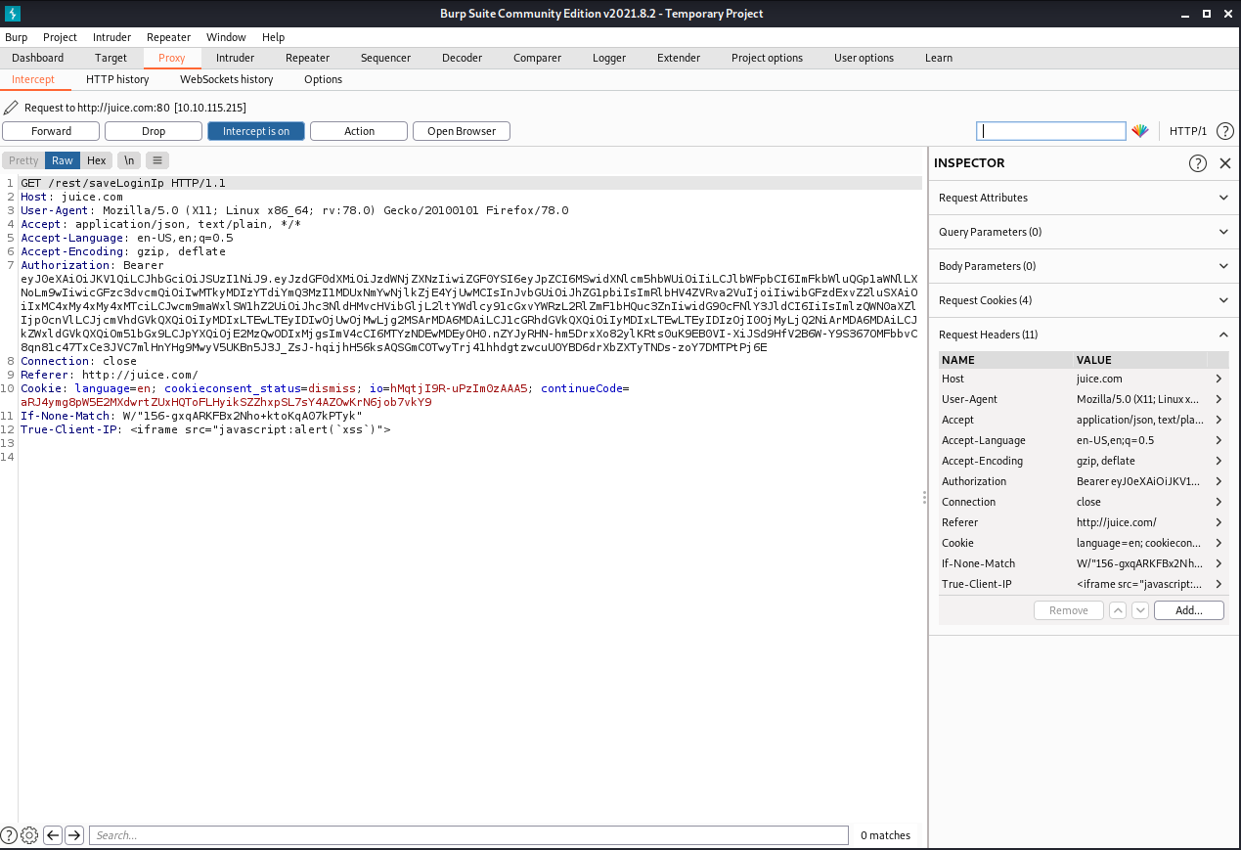Viewport: 1241px width, 850px height.
Task: Switch to the Logger tab
Action: 609,58
